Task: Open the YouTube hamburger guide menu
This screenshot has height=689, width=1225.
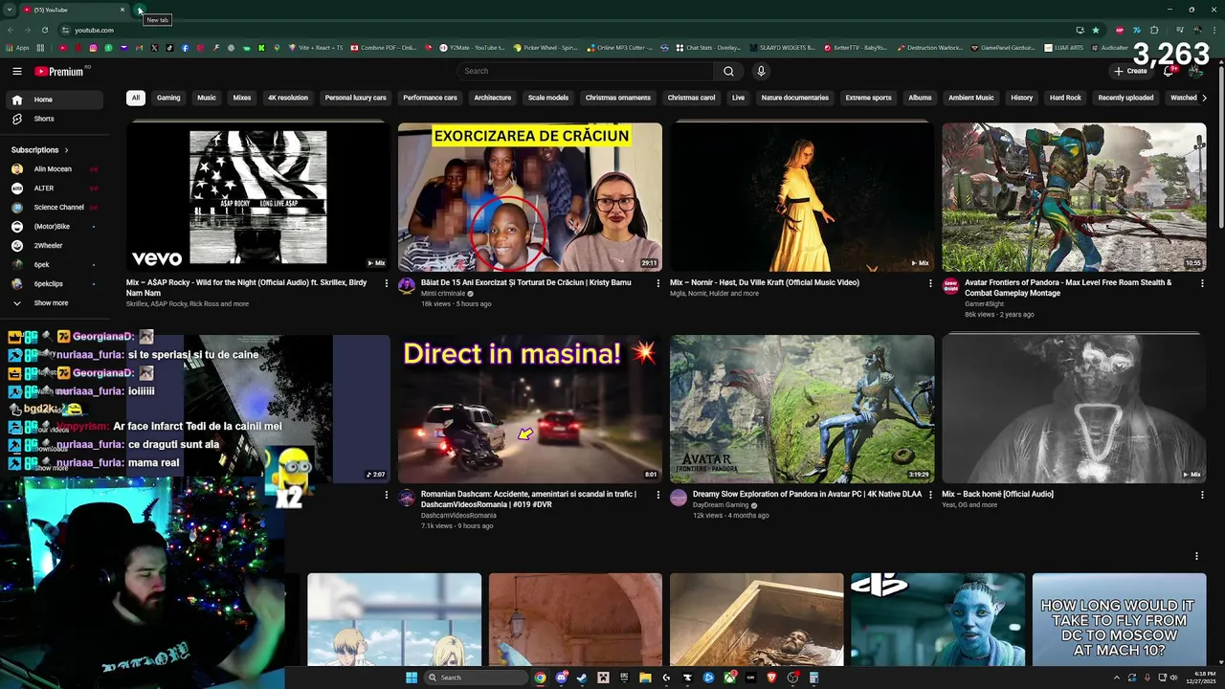Action: click(x=17, y=71)
